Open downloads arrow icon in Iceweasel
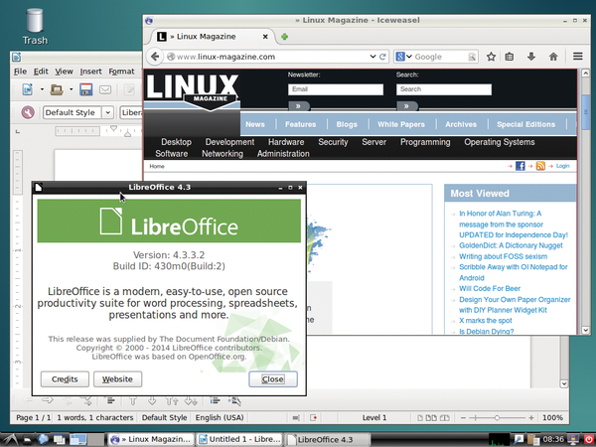Screen dimensions: 596x447 click(x=531, y=57)
